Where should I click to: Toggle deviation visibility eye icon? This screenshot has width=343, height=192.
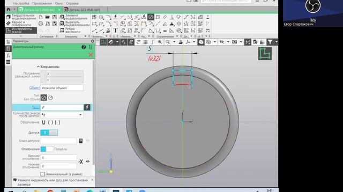click(87, 162)
